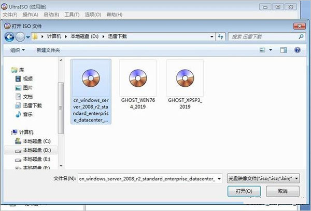The width and height of the screenshot is (311, 211).
Task: Open the 组织 dropdown menu
Action: pos(18,50)
